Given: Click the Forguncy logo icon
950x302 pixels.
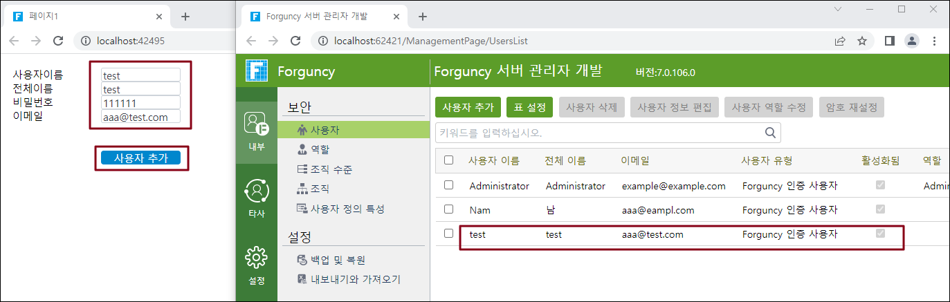Looking at the screenshot, I should click(x=257, y=71).
